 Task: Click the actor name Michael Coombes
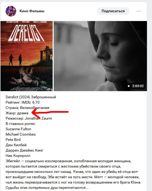tap(21, 134)
